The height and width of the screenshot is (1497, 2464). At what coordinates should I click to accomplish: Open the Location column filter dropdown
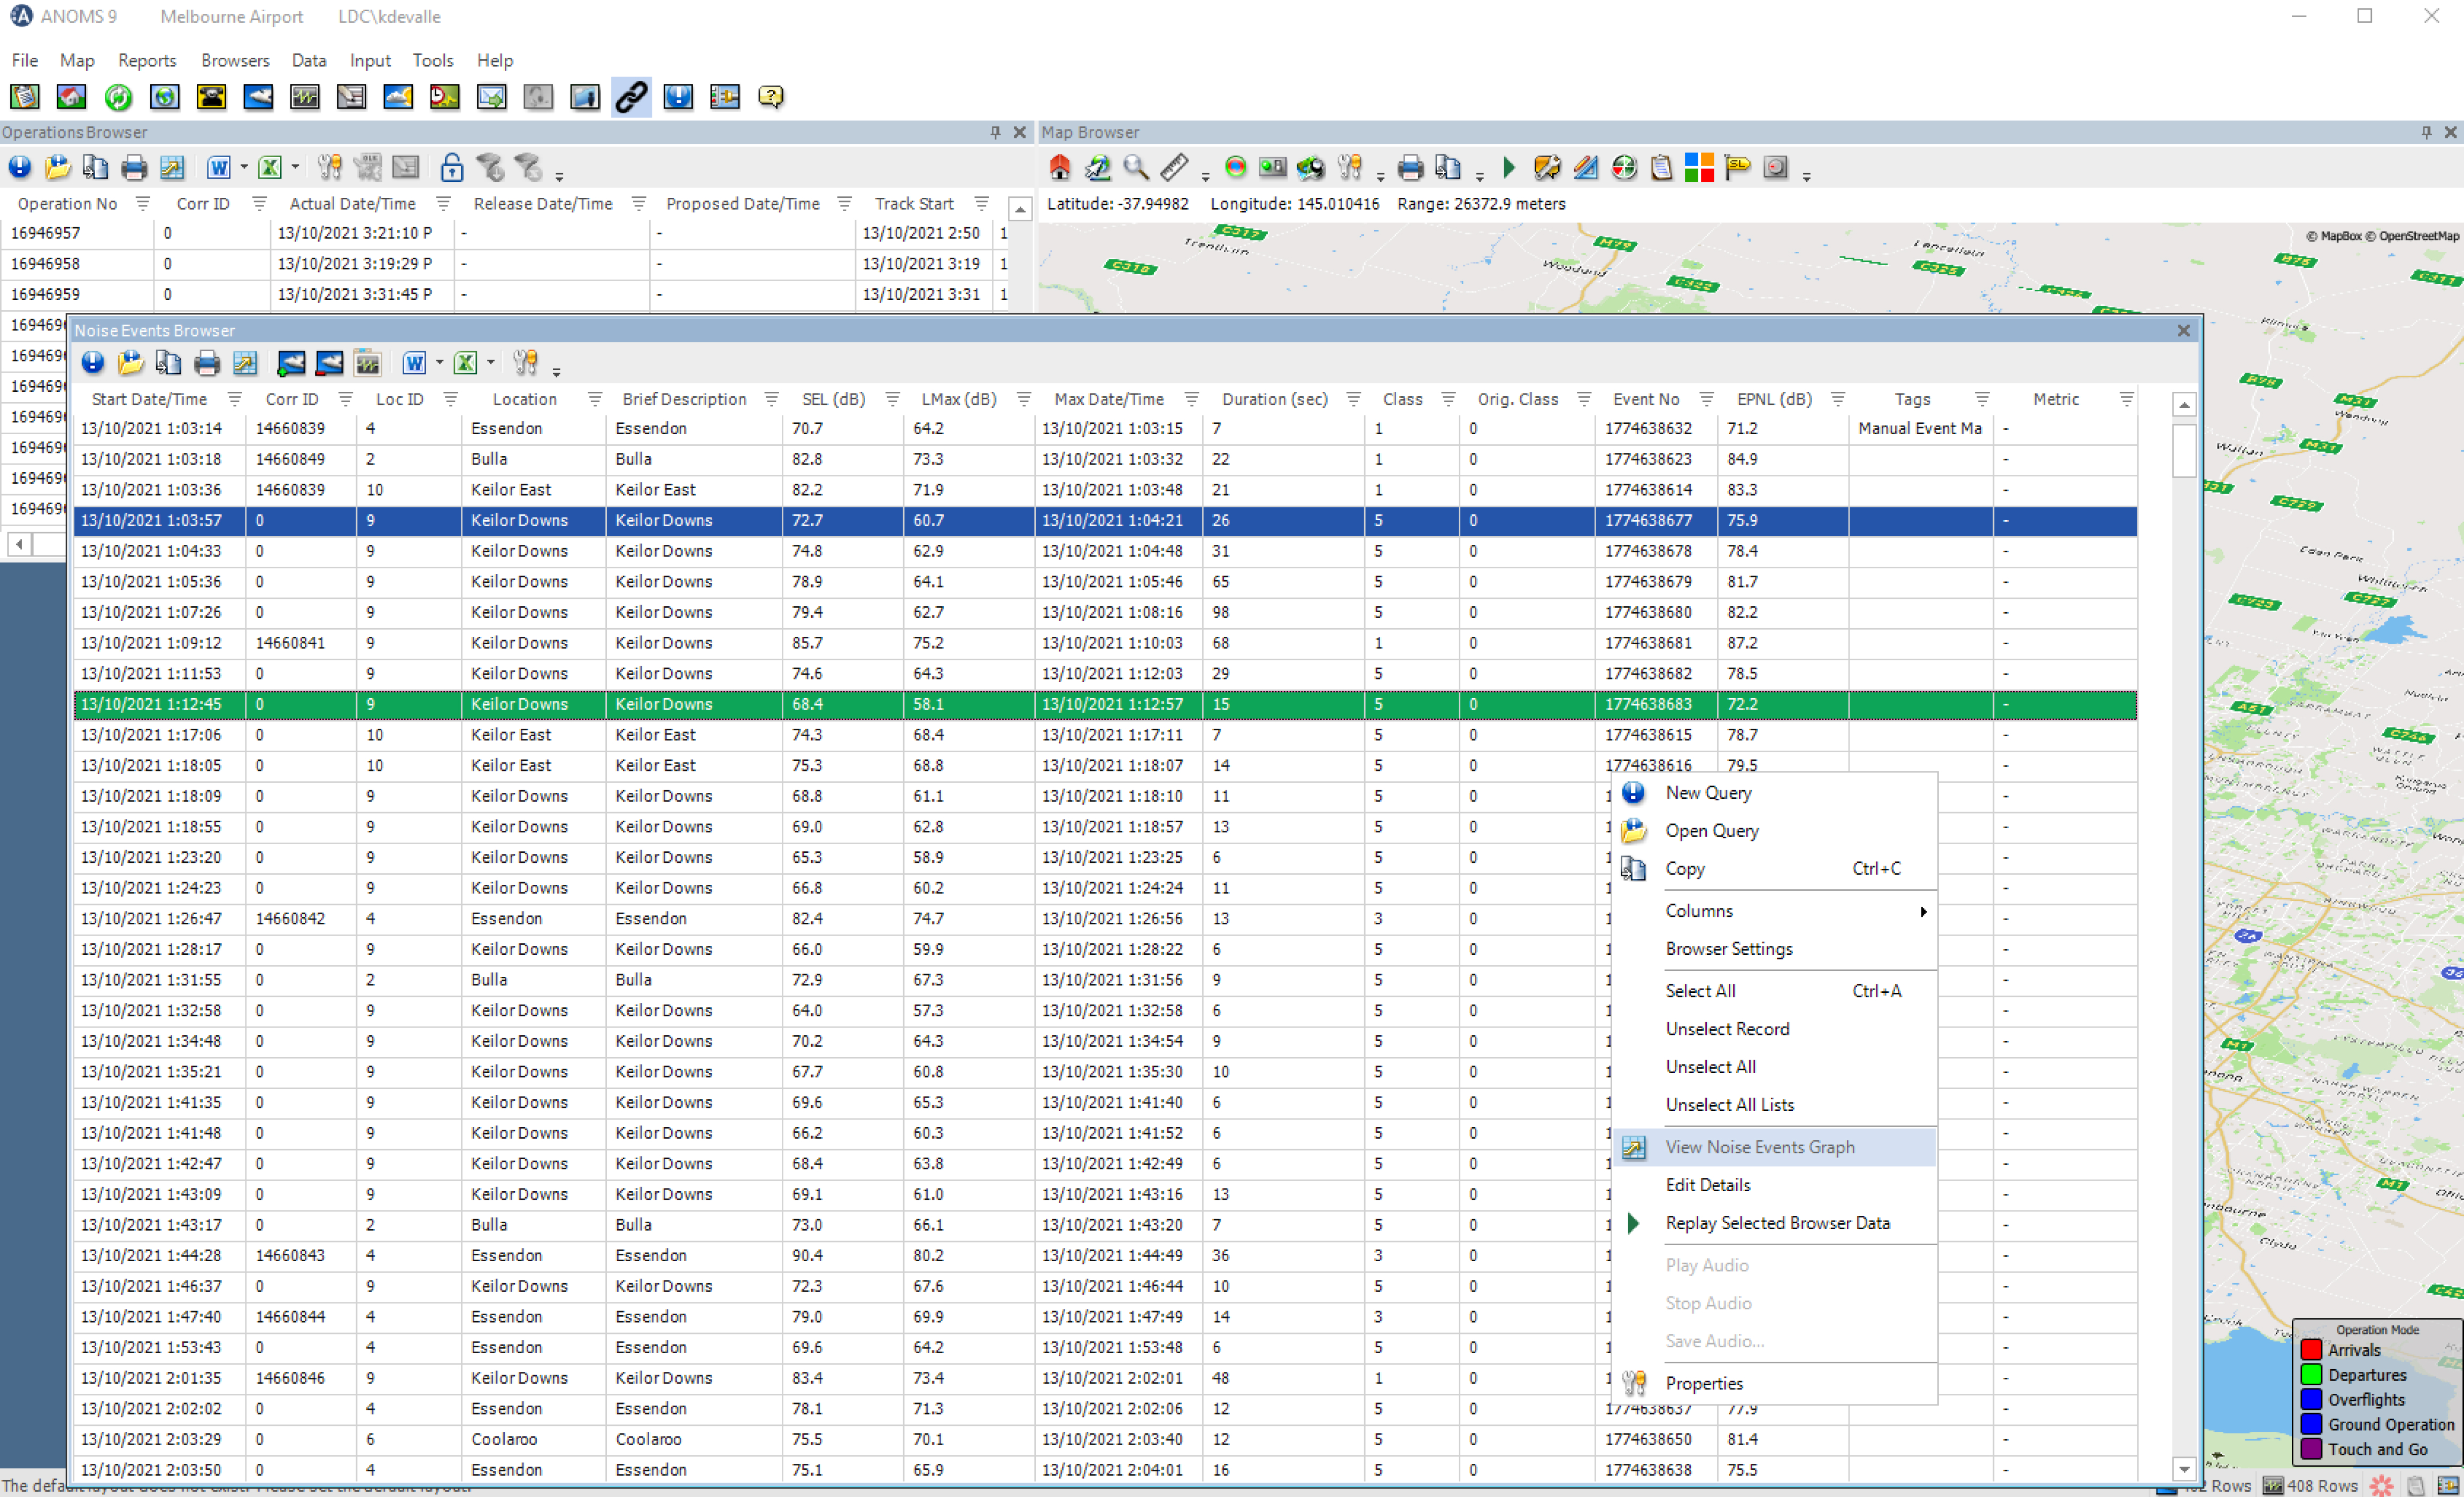[595, 400]
